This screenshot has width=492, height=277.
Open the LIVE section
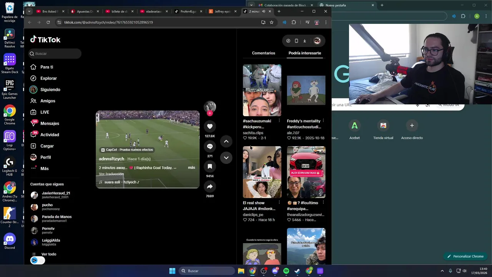45,112
